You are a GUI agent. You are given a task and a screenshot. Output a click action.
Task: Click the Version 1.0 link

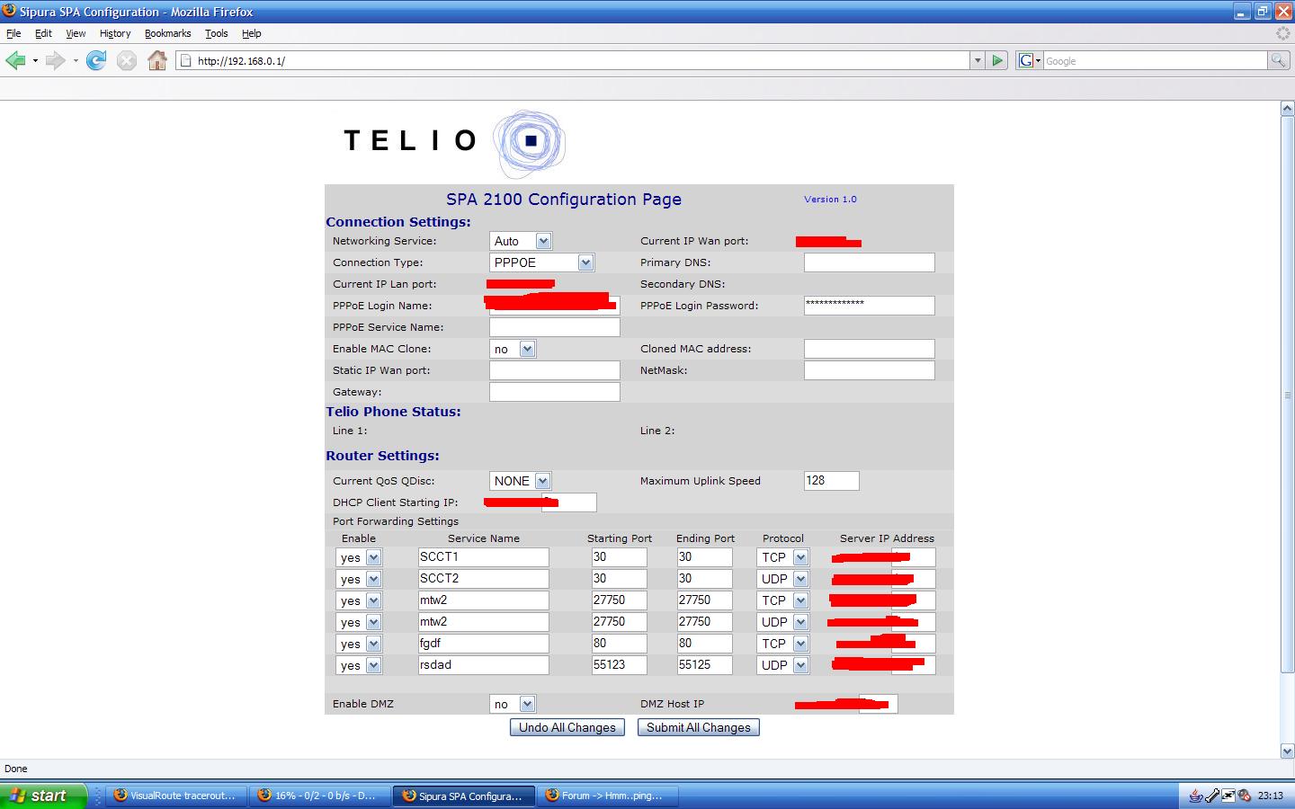click(830, 200)
